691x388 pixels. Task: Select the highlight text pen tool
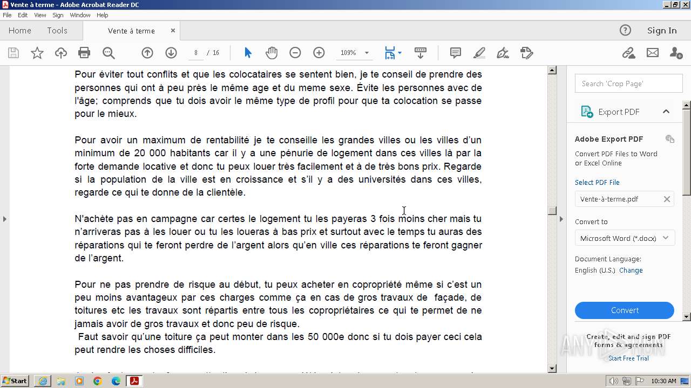tap(479, 53)
